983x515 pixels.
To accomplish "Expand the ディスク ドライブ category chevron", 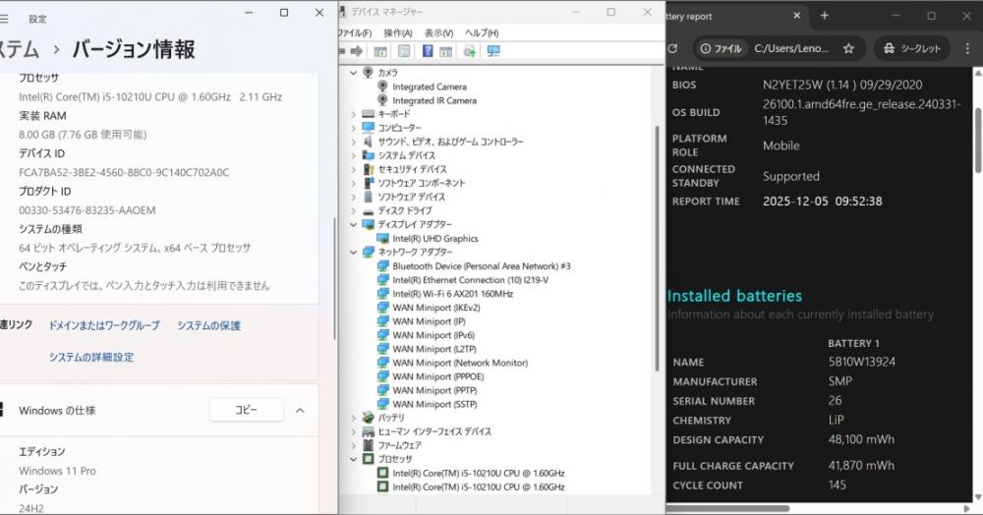I will (x=354, y=210).
